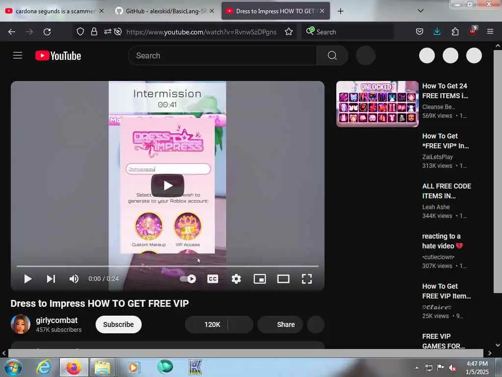Launch Internet Explorer from the taskbar
This screenshot has height=377, width=502.
tap(44, 367)
